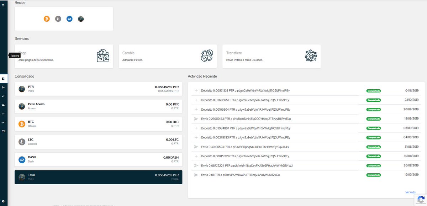Choose the Petro icon under Recibe

81,19
